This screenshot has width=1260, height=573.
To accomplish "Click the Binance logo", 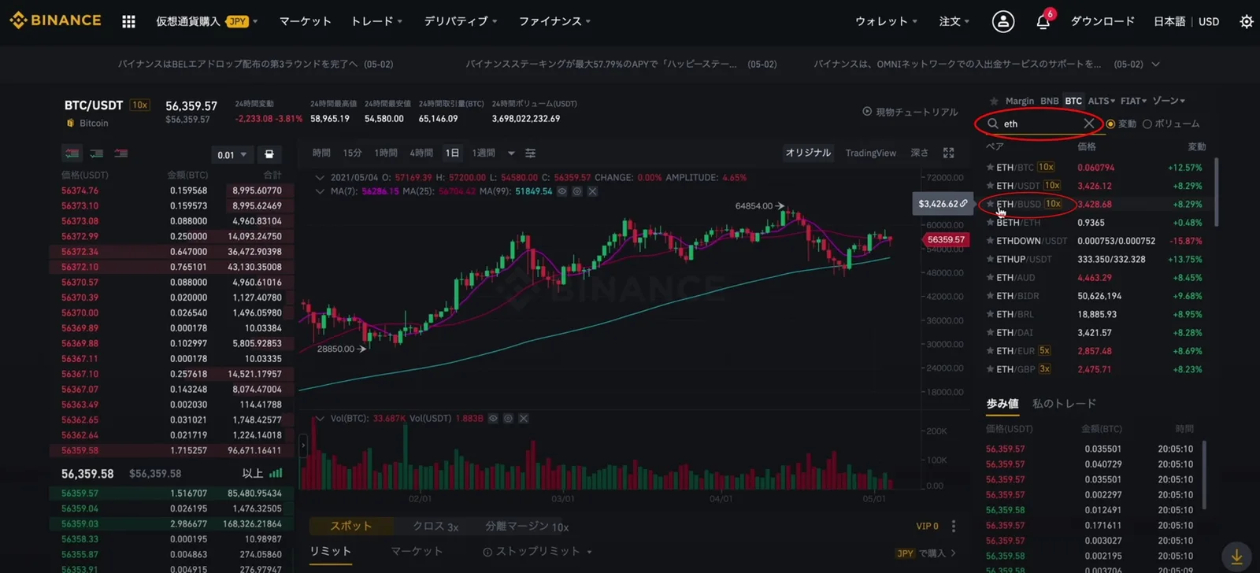I will (55, 20).
